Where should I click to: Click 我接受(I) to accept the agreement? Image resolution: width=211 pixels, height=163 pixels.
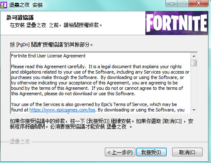tap(151, 152)
